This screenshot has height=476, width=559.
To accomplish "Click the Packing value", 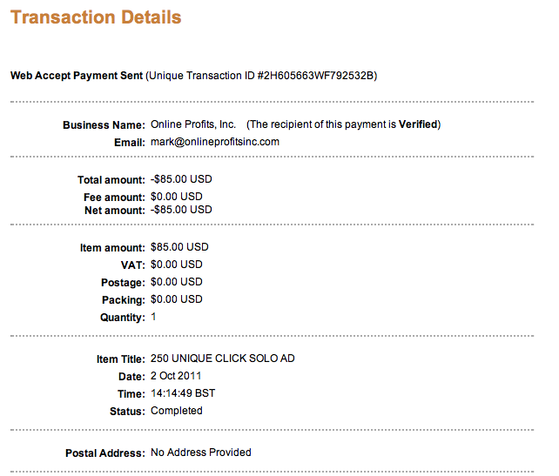I will tap(176, 299).
